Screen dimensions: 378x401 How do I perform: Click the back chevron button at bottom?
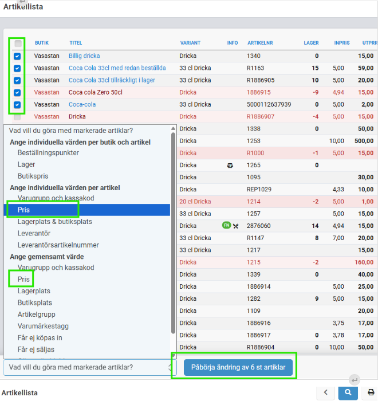tap(325, 392)
